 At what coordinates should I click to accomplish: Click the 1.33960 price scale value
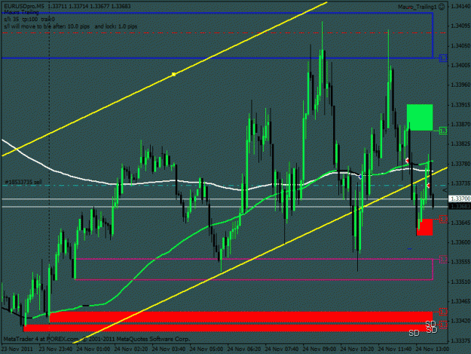pyautogui.click(x=460, y=85)
